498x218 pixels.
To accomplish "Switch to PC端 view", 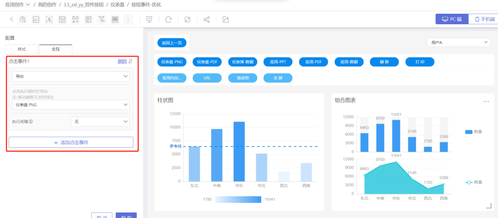I will (452, 19).
